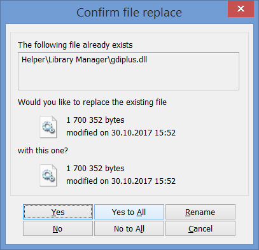Click gdiplus.dll filename in the path box
The width and height of the screenshot is (259, 250).
click(129, 60)
